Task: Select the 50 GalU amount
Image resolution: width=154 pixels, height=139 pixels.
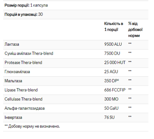Action: 111,108
